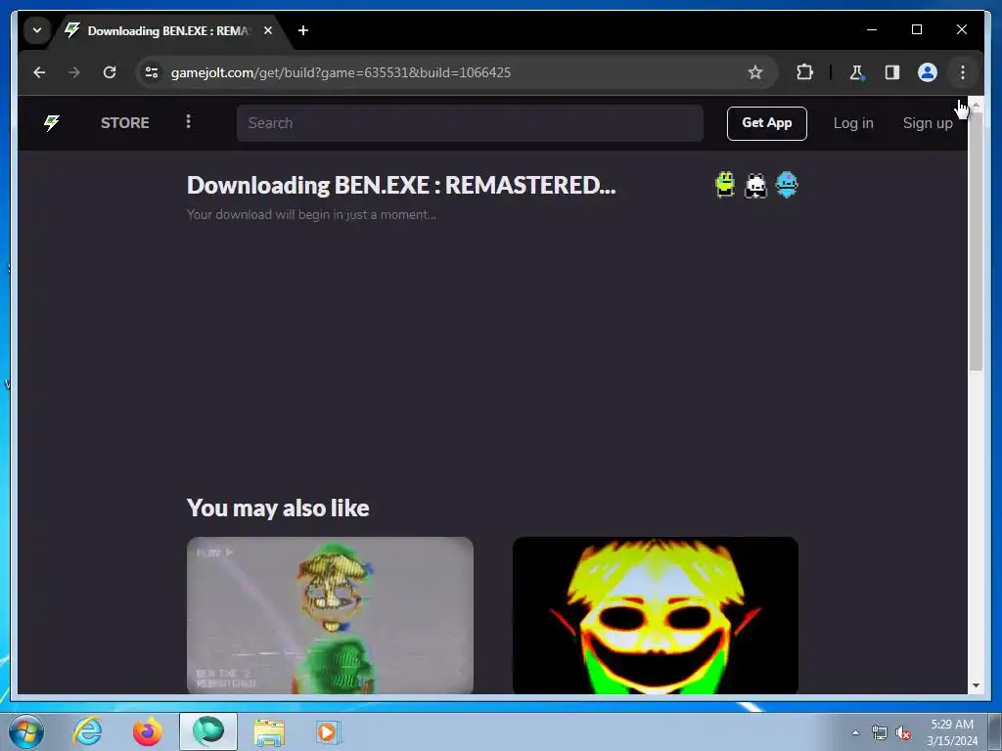Image resolution: width=1002 pixels, height=751 pixels.
Task: Open the Chrome three-dot menu
Action: [x=963, y=72]
